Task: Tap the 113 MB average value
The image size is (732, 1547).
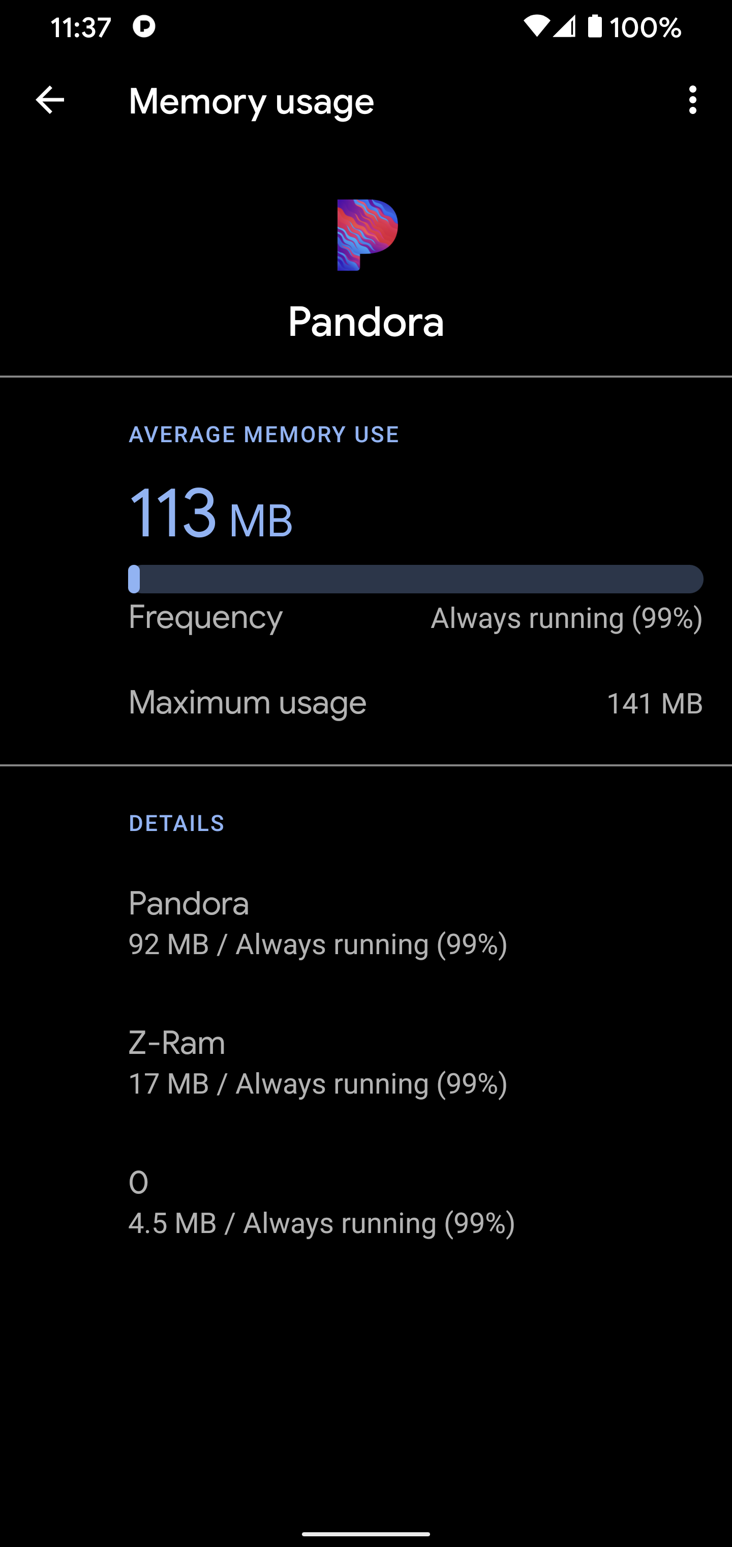Action: tap(210, 514)
